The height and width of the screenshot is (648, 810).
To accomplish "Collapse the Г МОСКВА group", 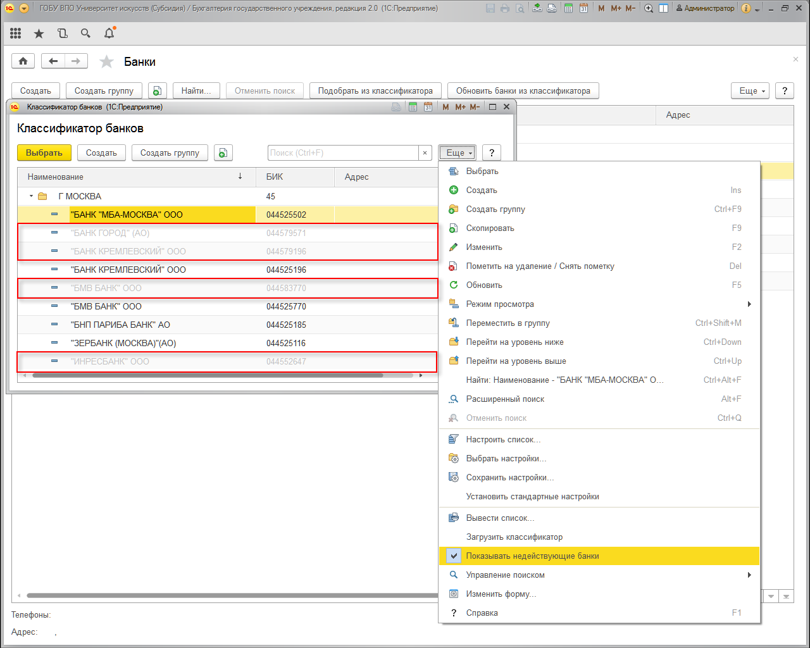I will click(31, 196).
